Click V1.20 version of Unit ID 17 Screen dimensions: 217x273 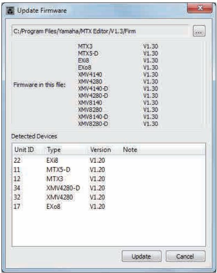tap(97, 207)
